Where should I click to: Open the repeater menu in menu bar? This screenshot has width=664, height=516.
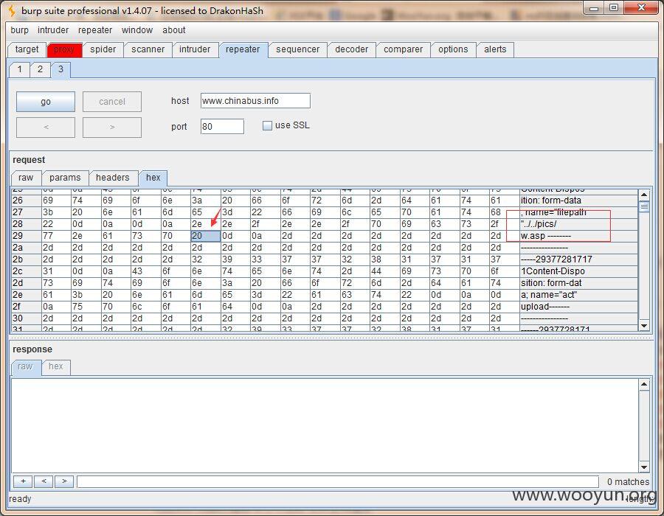pyautogui.click(x=95, y=30)
